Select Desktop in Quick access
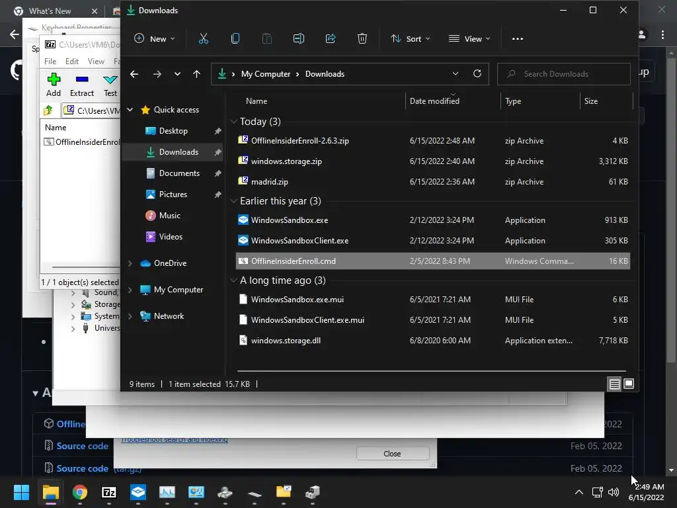The width and height of the screenshot is (677, 508). point(173,131)
